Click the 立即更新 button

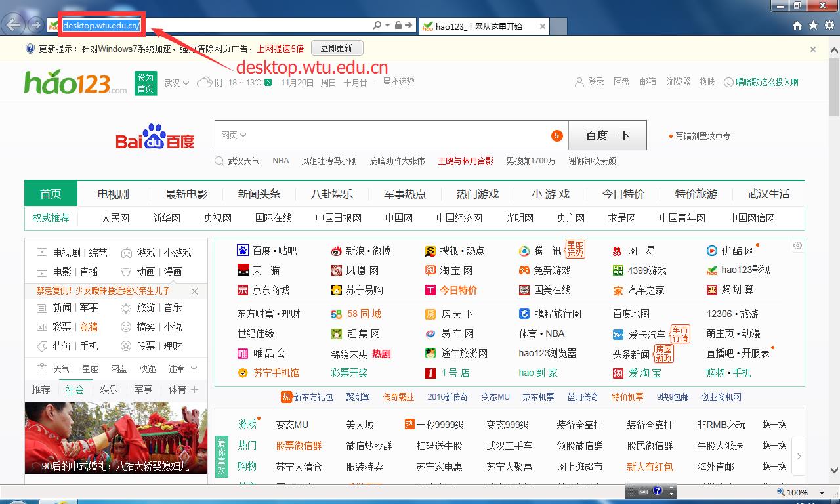point(337,49)
